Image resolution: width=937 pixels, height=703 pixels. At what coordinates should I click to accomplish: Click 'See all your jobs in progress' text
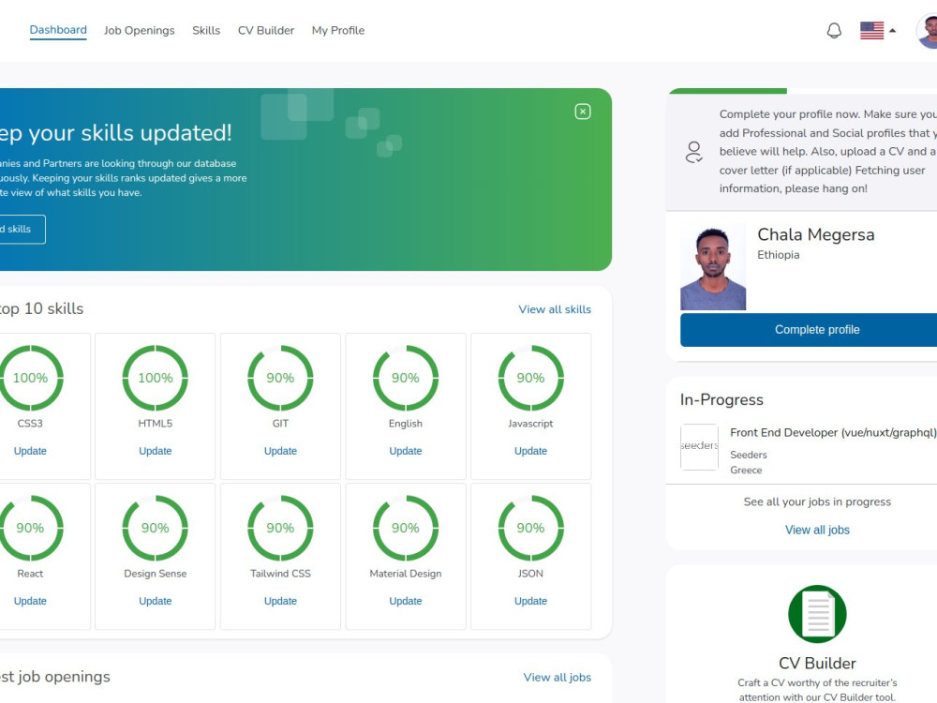(817, 501)
